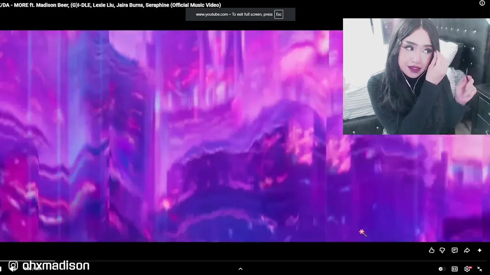Toggle closed captions CC button

455,269
